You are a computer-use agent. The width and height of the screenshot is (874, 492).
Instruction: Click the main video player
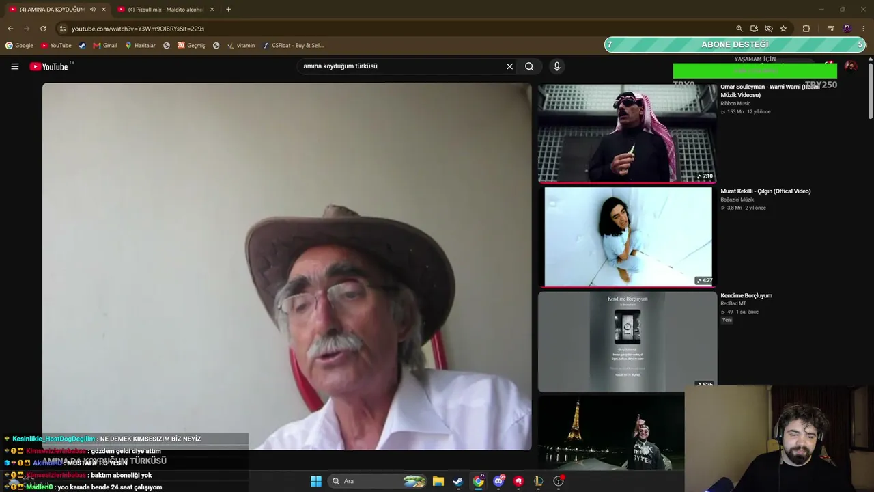287,266
